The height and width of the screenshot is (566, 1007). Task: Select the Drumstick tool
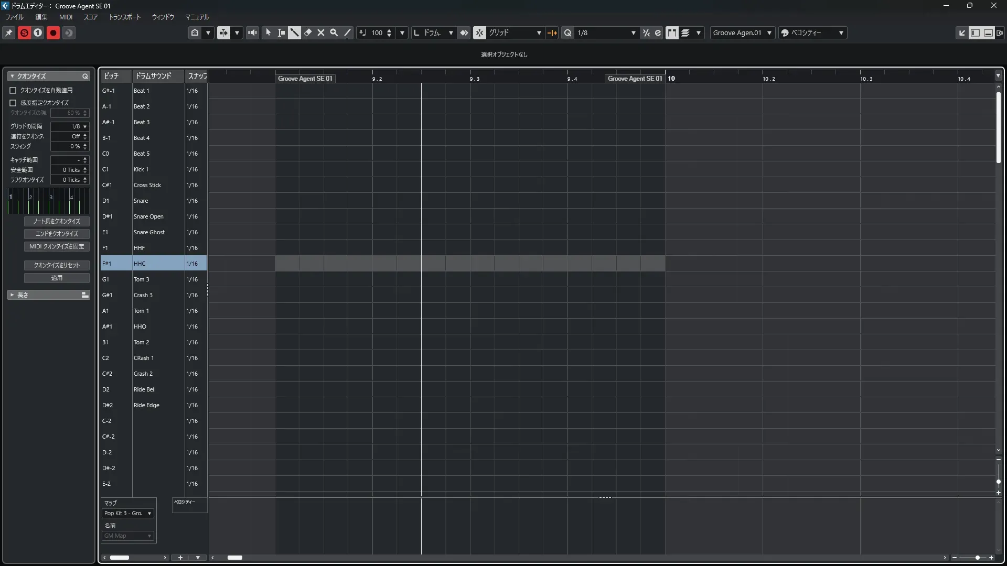[295, 32]
